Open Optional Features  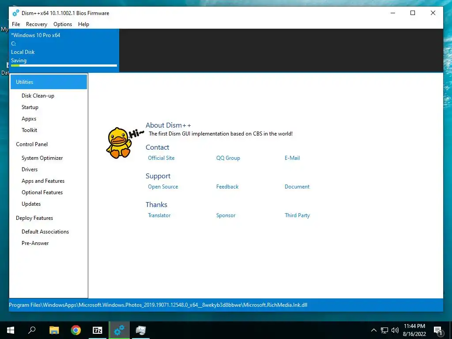click(42, 192)
